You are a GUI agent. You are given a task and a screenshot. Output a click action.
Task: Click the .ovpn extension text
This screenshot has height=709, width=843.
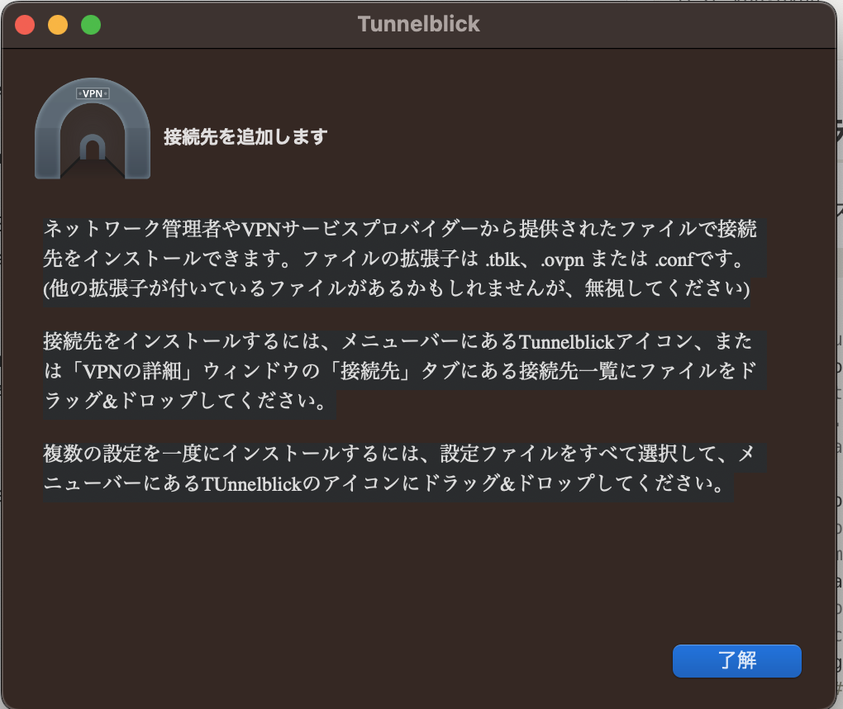pyautogui.click(x=562, y=259)
